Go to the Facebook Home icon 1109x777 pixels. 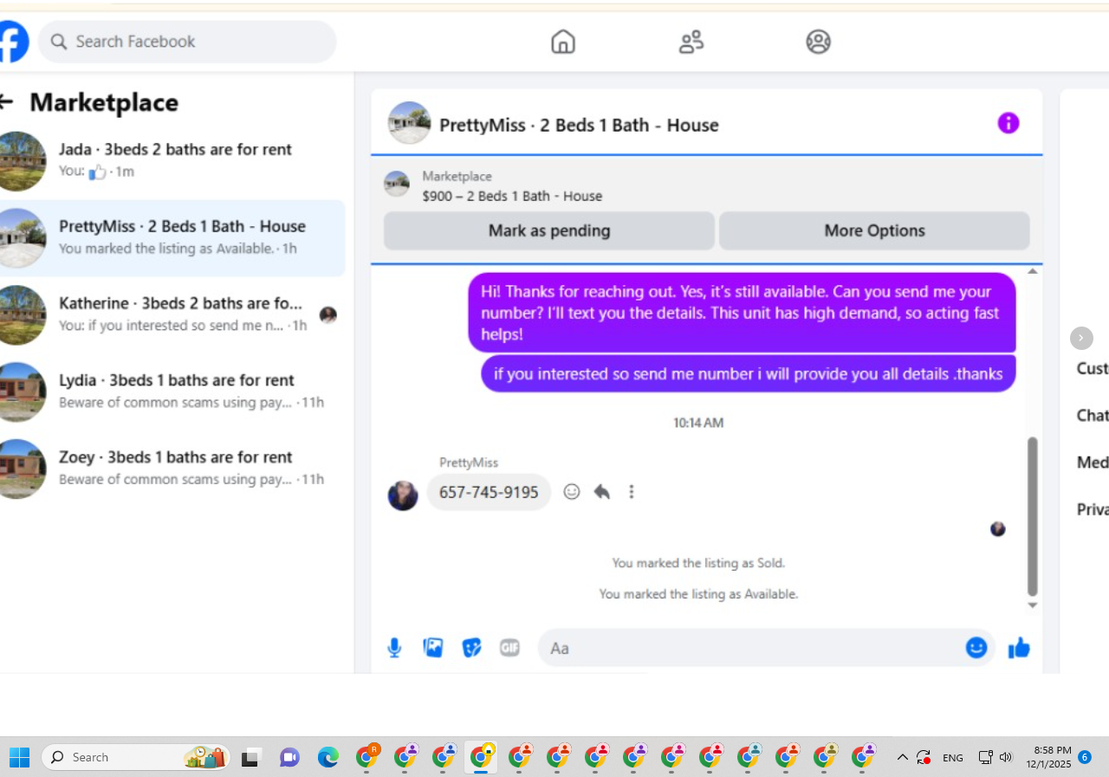[563, 42]
